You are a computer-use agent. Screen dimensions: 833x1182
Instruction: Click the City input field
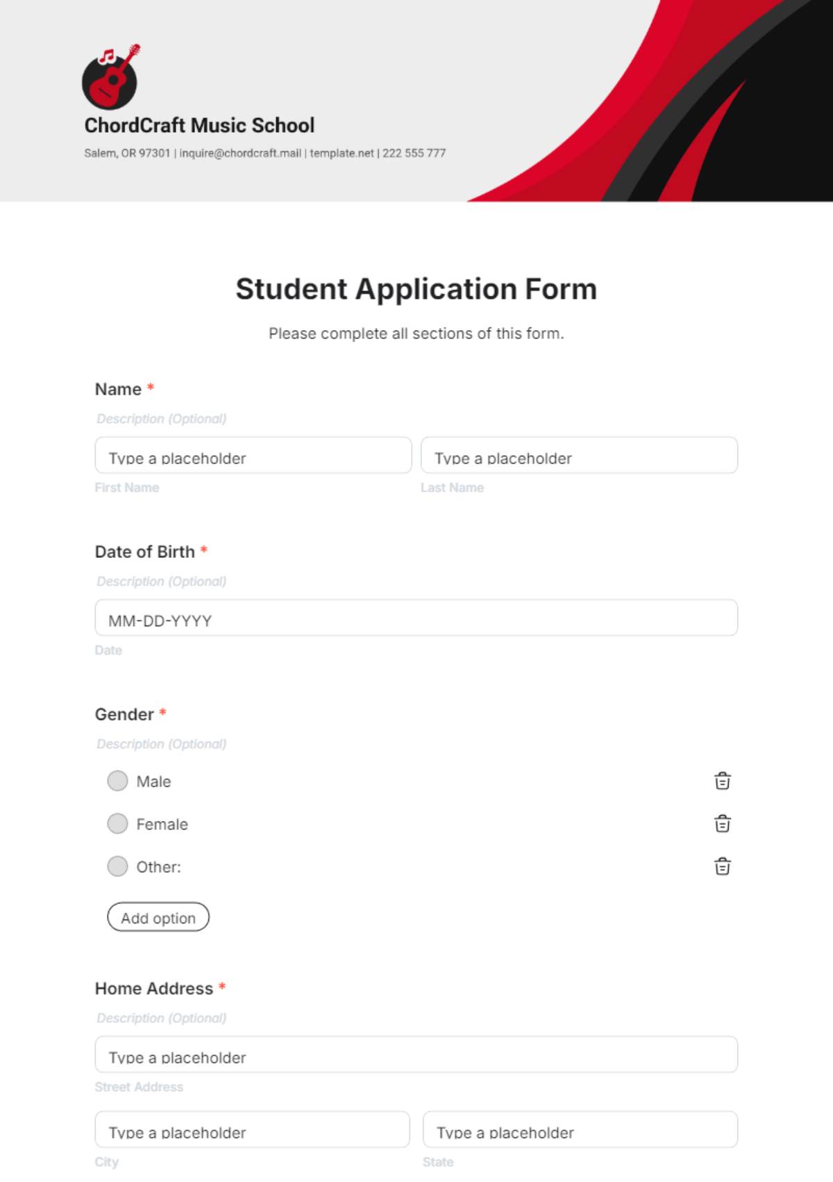click(252, 1130)
